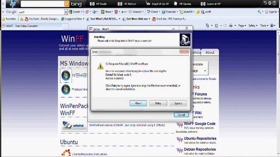Viewport: 280px width, 157px height.
Task: Open the YouTube - Deadly Danger favorite
Action: coord(42,19)
